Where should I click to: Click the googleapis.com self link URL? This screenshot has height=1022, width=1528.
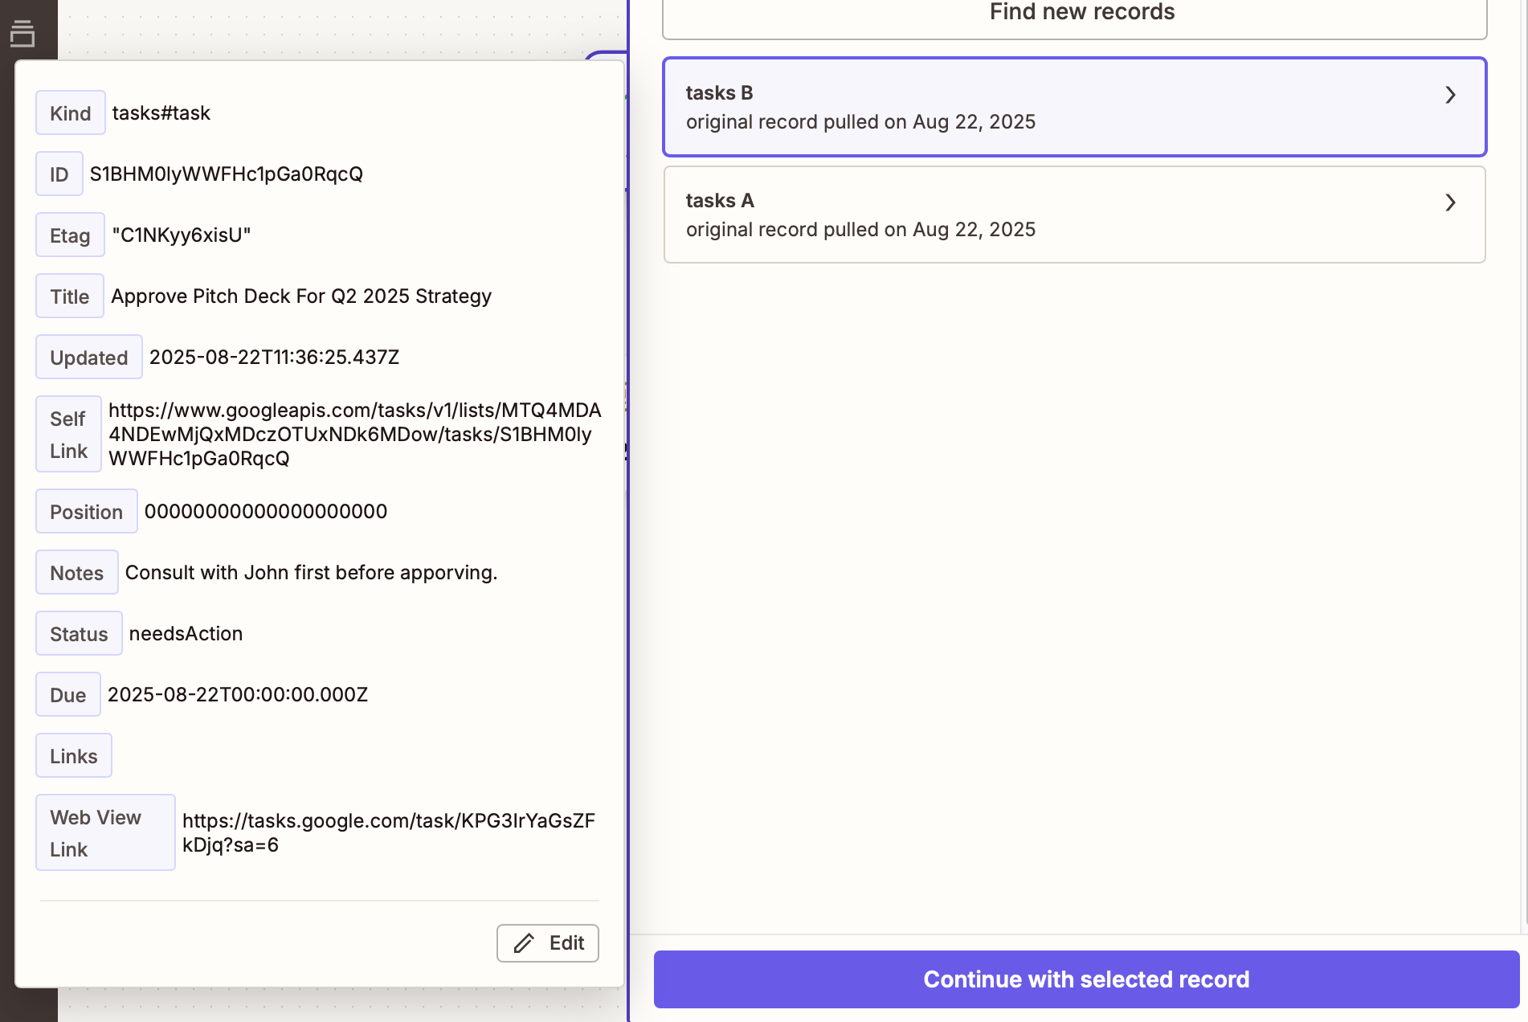tap(355, 435)
